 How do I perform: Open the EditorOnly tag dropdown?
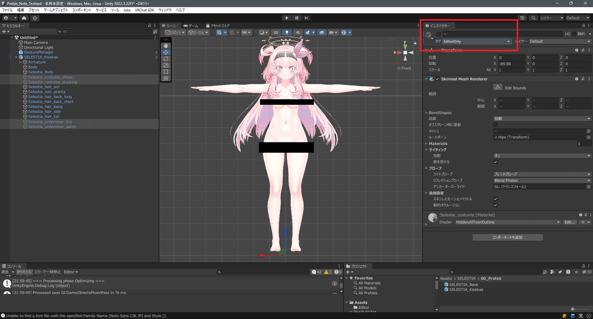[x=478, y=41]
